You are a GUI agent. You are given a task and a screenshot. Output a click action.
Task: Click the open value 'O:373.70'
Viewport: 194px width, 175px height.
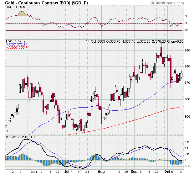pos(113,41)
